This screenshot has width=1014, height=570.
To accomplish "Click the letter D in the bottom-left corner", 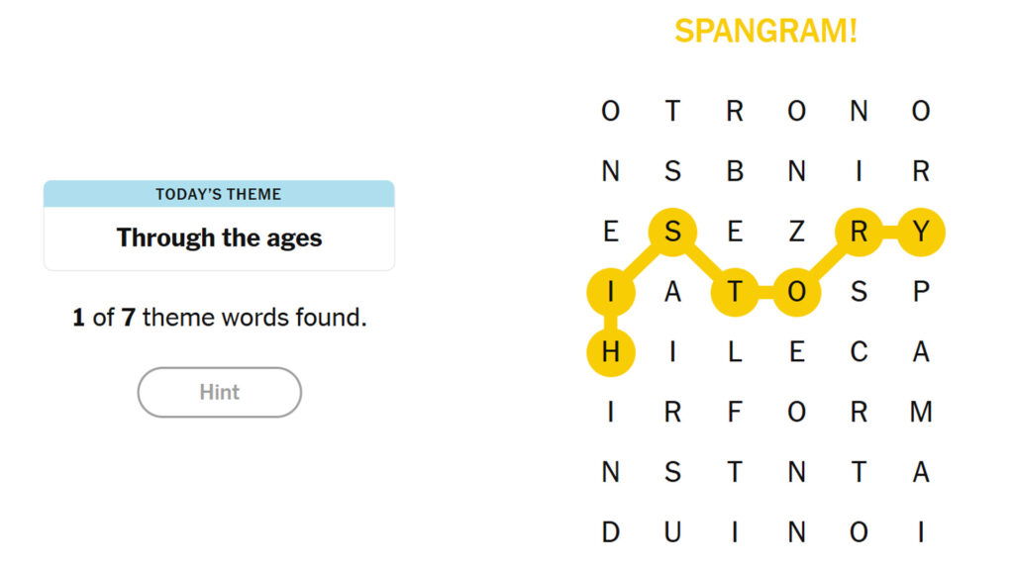I will pyautogui.click(x=611, y=534).
